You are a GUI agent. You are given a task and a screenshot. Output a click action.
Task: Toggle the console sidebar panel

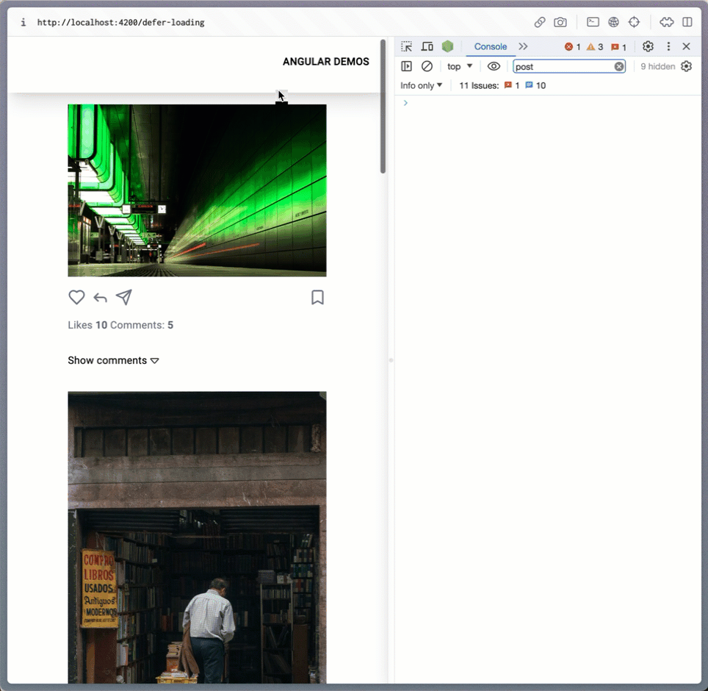[407, 66]
